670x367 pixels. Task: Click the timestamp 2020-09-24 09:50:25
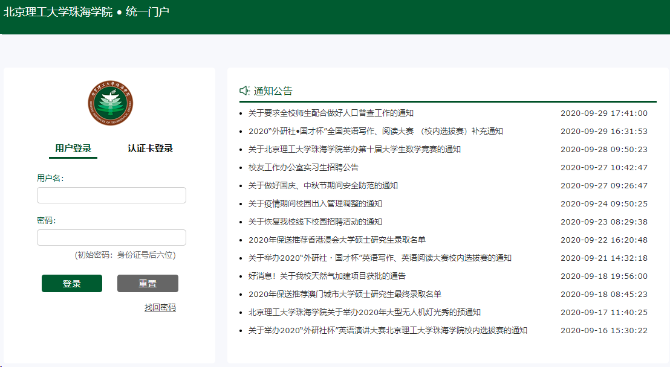[x=604, y=203]
